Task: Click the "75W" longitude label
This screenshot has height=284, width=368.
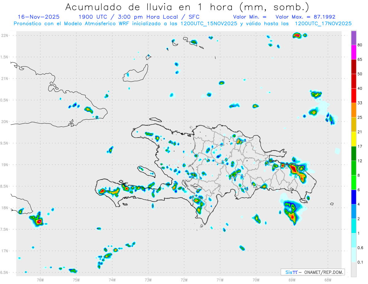Action: pyautogui.click(x=76, y=280)
